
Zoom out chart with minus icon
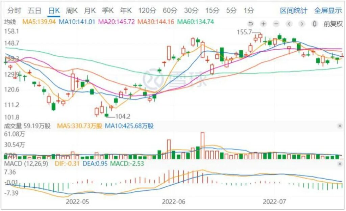click(276, 24)
